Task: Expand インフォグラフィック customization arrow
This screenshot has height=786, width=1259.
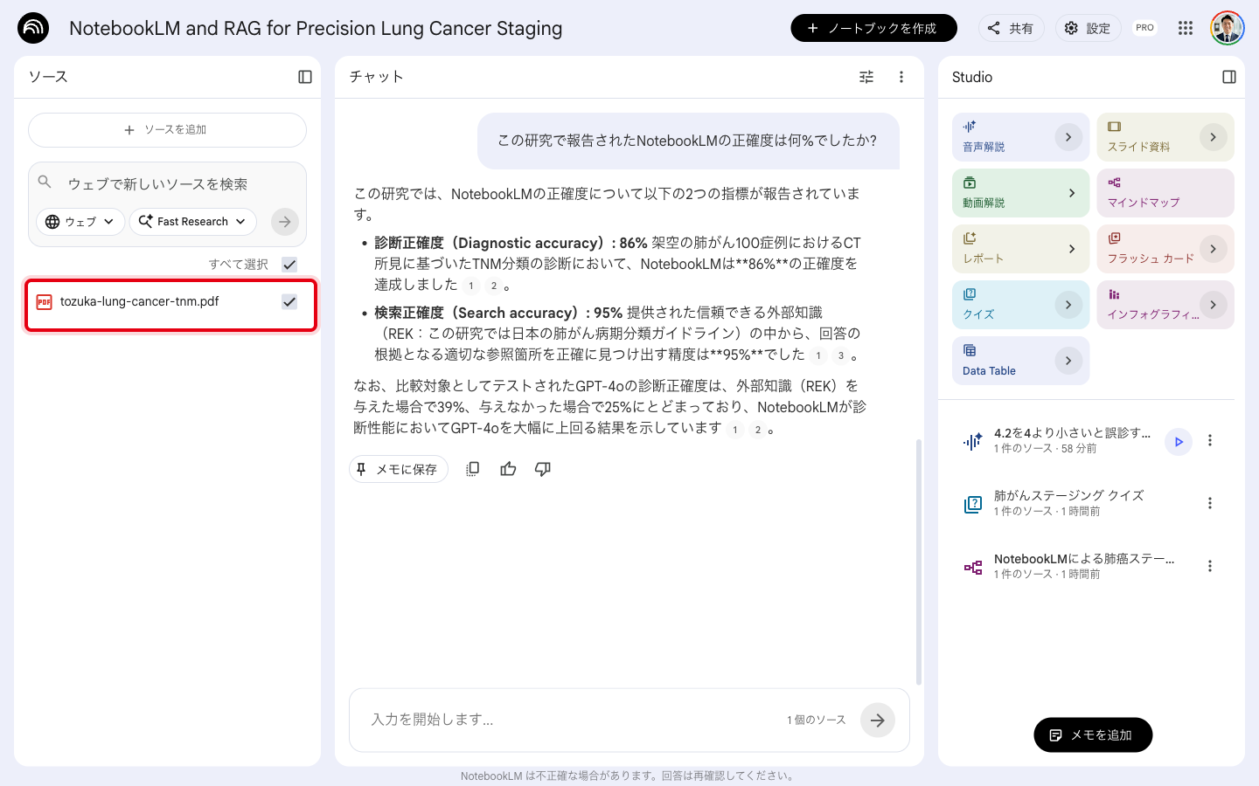Action: pyautogui.click(x=1214, y=305)
